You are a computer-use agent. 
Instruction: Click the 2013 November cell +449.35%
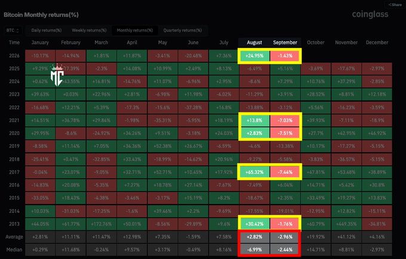(x=346, y=224)
